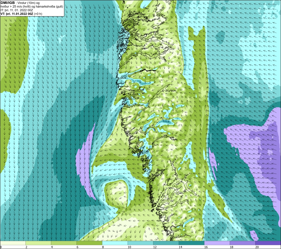Screen dimensions: 281x249
Task: Click the above-20 m/s dark purple legend swatch
Action: click(268, 243)
